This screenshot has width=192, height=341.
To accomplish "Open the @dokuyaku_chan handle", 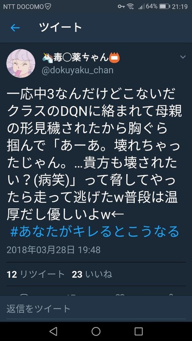I will click(x=77, y=70).
